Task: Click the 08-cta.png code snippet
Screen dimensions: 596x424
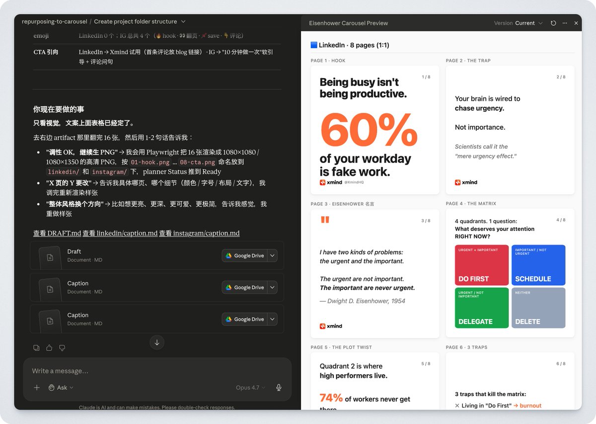Action: click(197, 162)
